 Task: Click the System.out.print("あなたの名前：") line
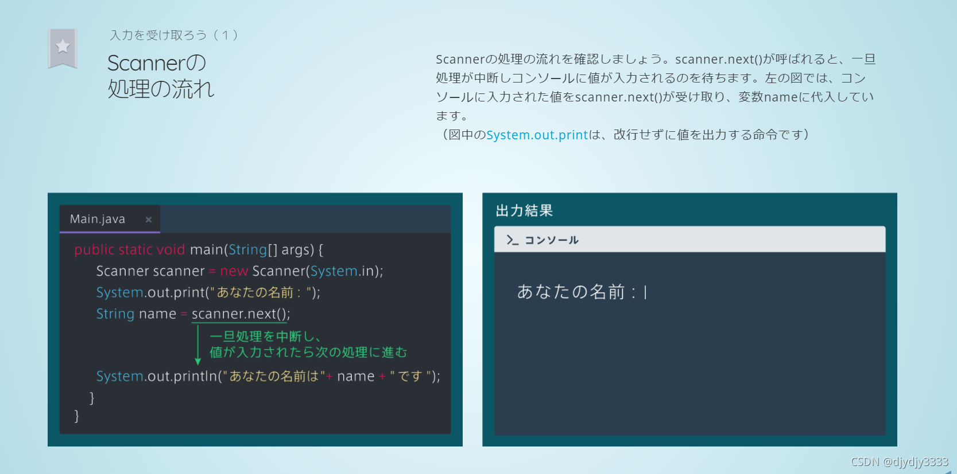pos(208,292)
